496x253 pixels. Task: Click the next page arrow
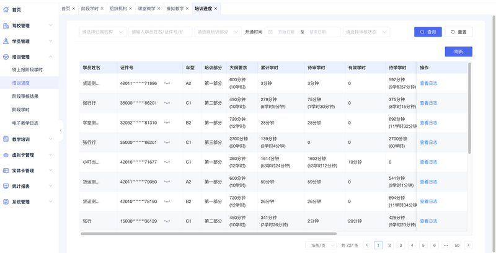tap(468, 245)
